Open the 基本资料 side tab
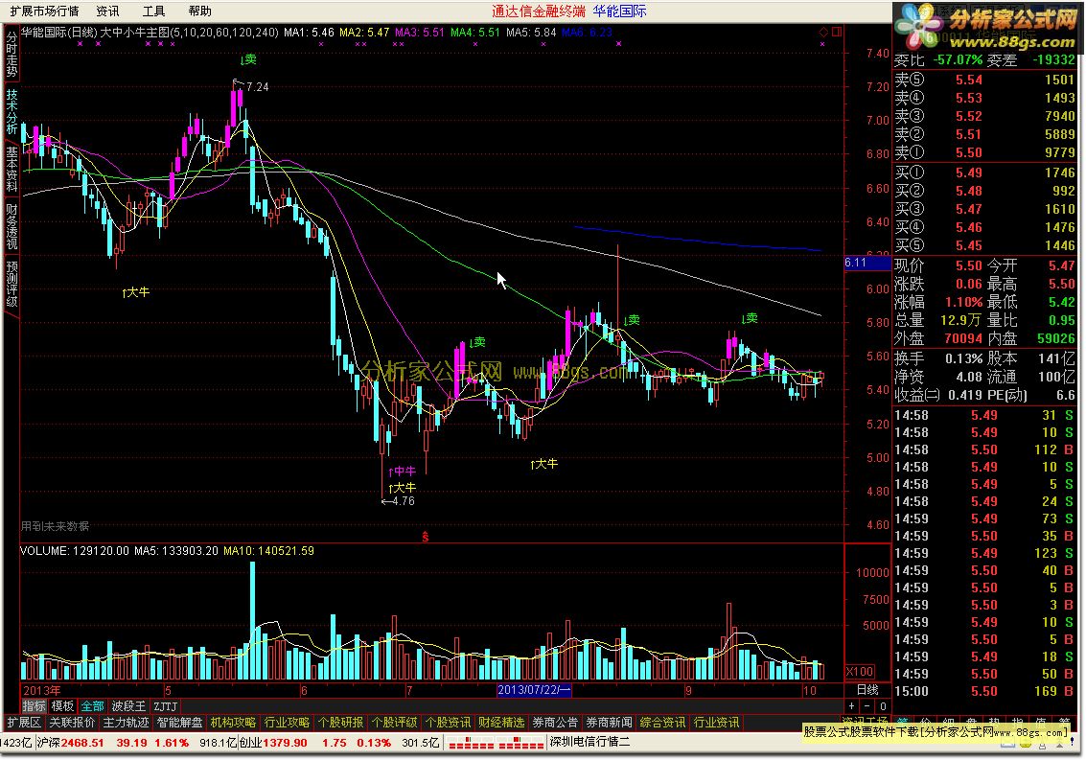This screenshot has height=760, width=1086. click(12, 169)
